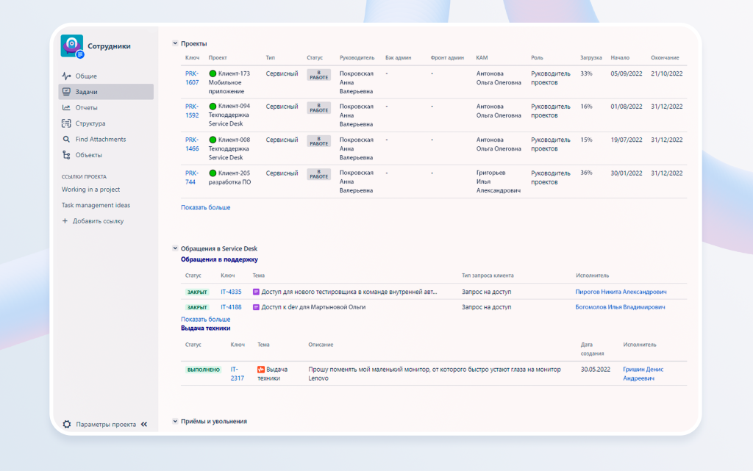Viewport: 753px width, 471px height.
Task: Expand the Приёмы и увольнения section
Action: (x=175, y=421)
